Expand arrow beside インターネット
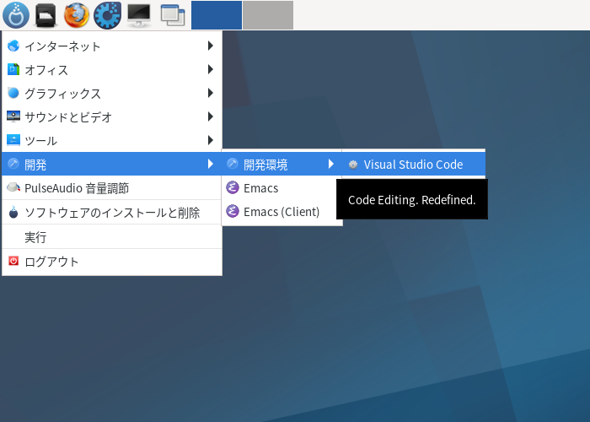The image size is (590, 422). 211,46
